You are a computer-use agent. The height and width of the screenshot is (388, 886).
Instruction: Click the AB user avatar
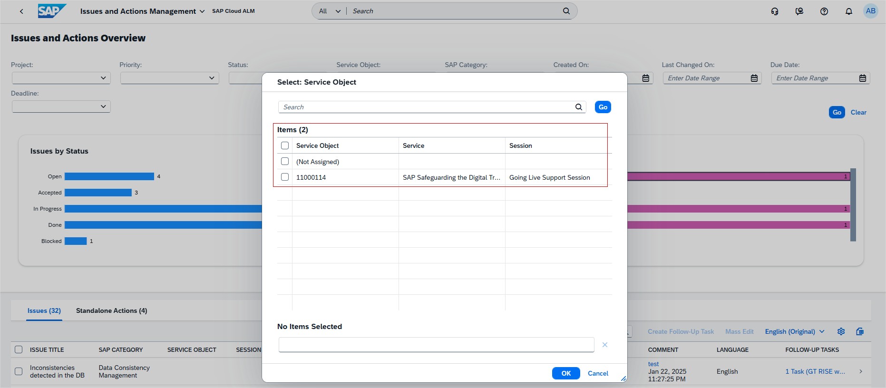click(870, 11)
